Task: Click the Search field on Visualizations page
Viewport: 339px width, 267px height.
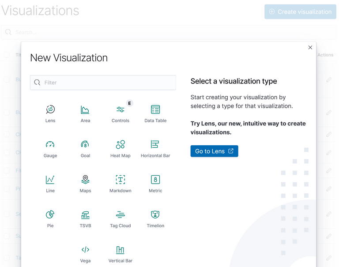Action: (x=169, y=32)
